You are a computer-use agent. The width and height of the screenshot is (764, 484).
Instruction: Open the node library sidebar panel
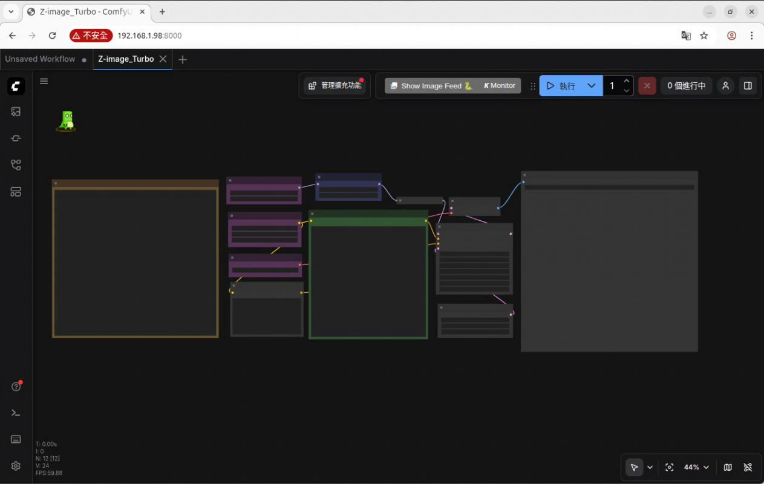(16, 139)
